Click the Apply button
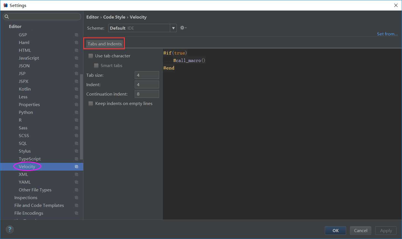 click(386, 230)
